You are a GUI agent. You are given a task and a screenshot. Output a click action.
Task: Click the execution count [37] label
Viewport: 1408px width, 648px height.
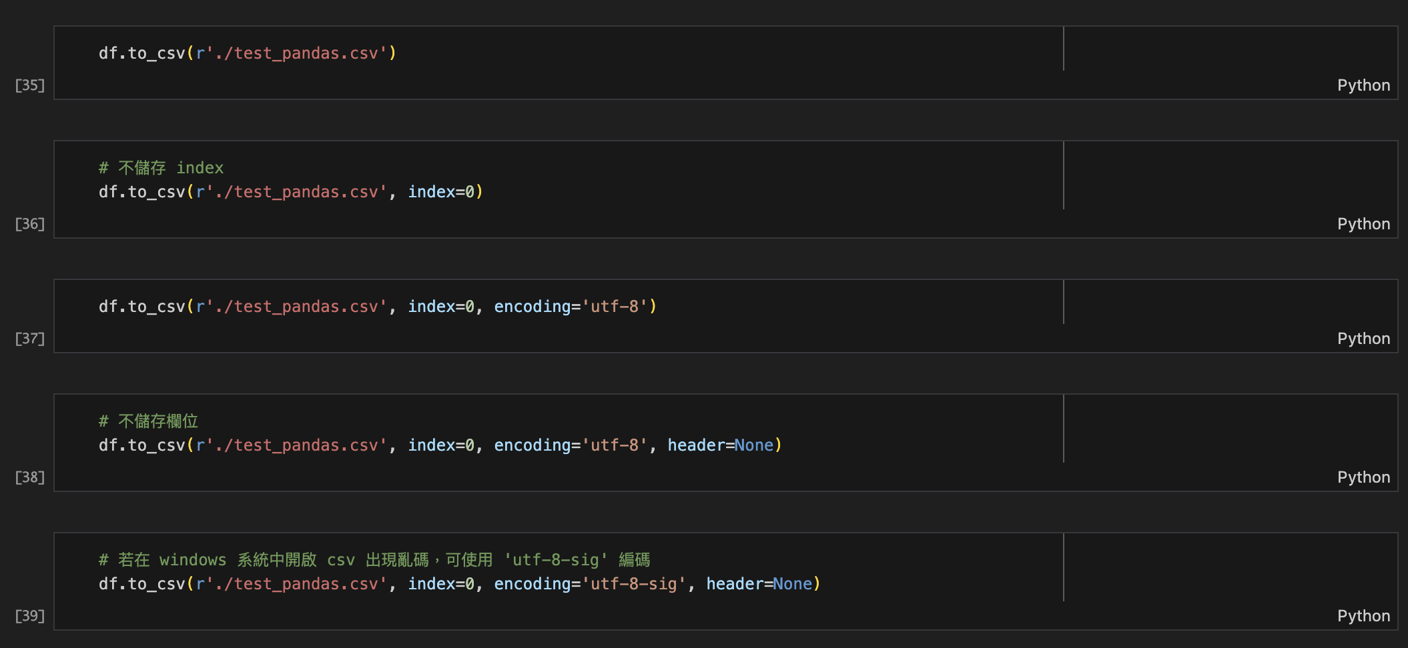click(29, 339)
